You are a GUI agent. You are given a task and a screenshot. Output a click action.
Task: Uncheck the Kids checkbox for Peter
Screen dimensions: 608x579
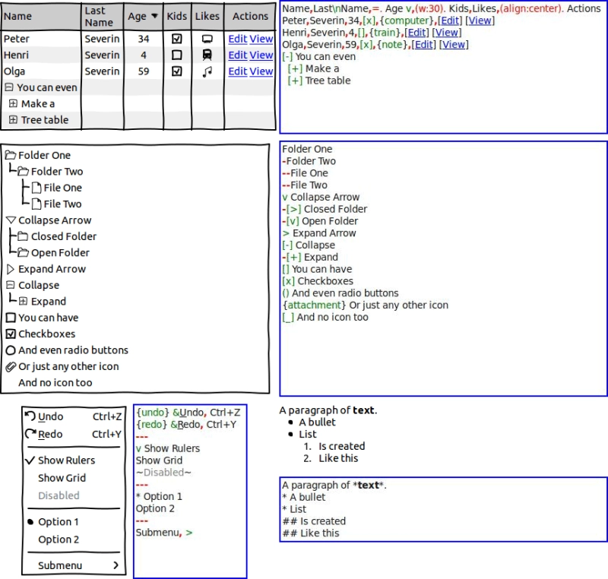click(x=177, y=39)
